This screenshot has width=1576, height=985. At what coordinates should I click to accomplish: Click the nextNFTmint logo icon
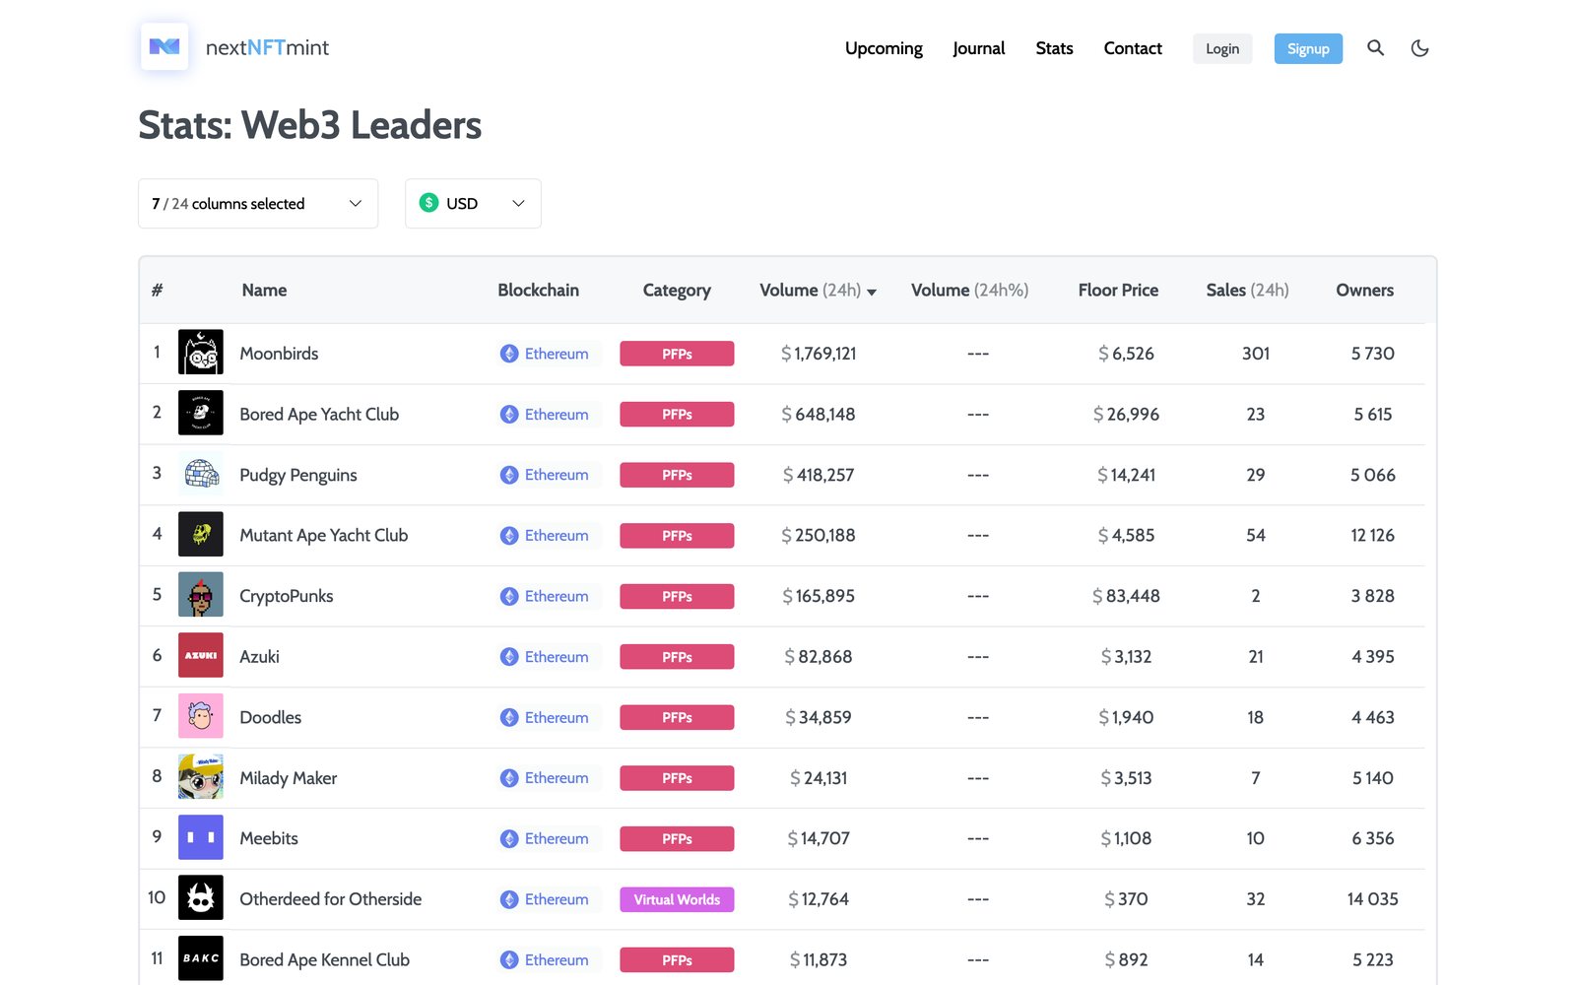pos(164,46)
